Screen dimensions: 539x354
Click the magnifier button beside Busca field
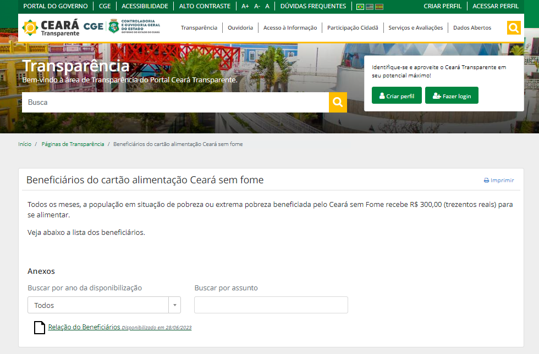338,102
